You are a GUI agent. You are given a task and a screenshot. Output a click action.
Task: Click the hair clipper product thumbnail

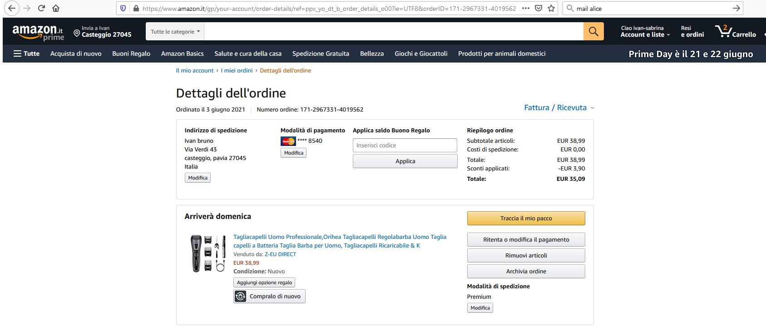[208, 253]
